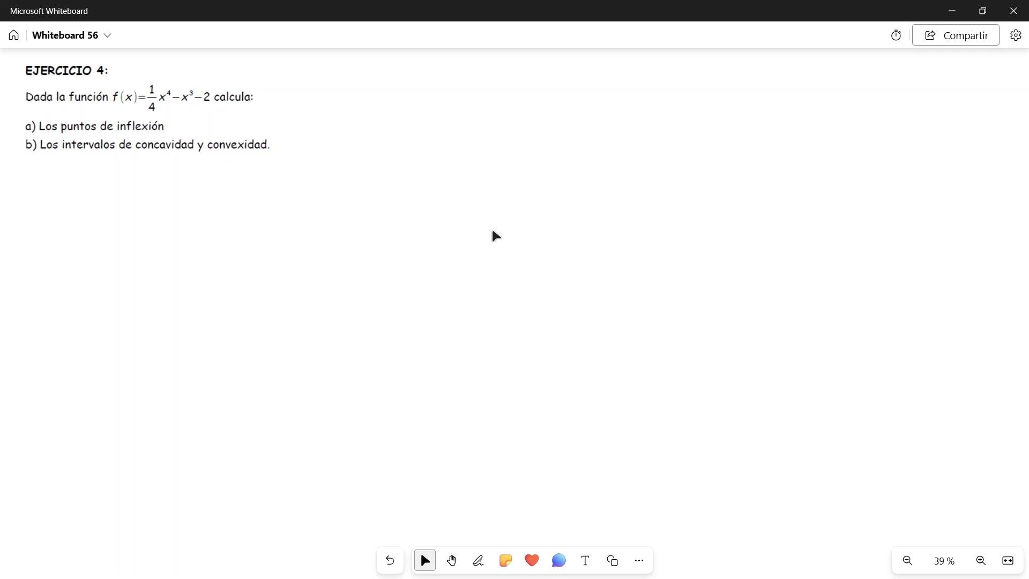Open the timer tool
This screenshot has height=579, width=1029.
click(896, 35)
